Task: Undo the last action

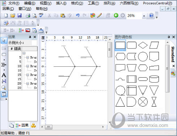Action: pyautogui.click(x=77, y=16)
